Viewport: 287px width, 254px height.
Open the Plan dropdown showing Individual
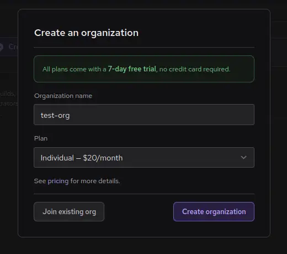coord(144,158)
